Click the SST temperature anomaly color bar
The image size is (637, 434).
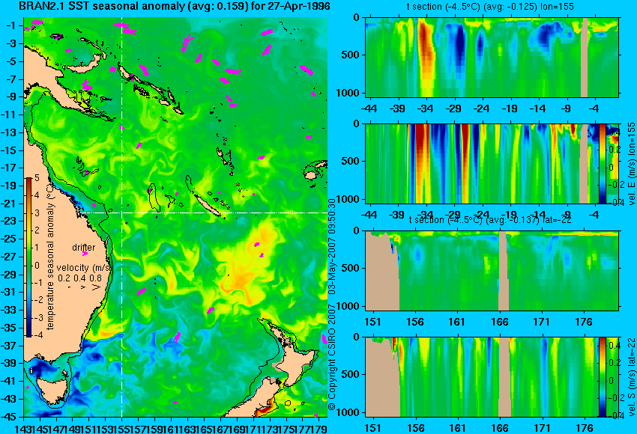29,257
